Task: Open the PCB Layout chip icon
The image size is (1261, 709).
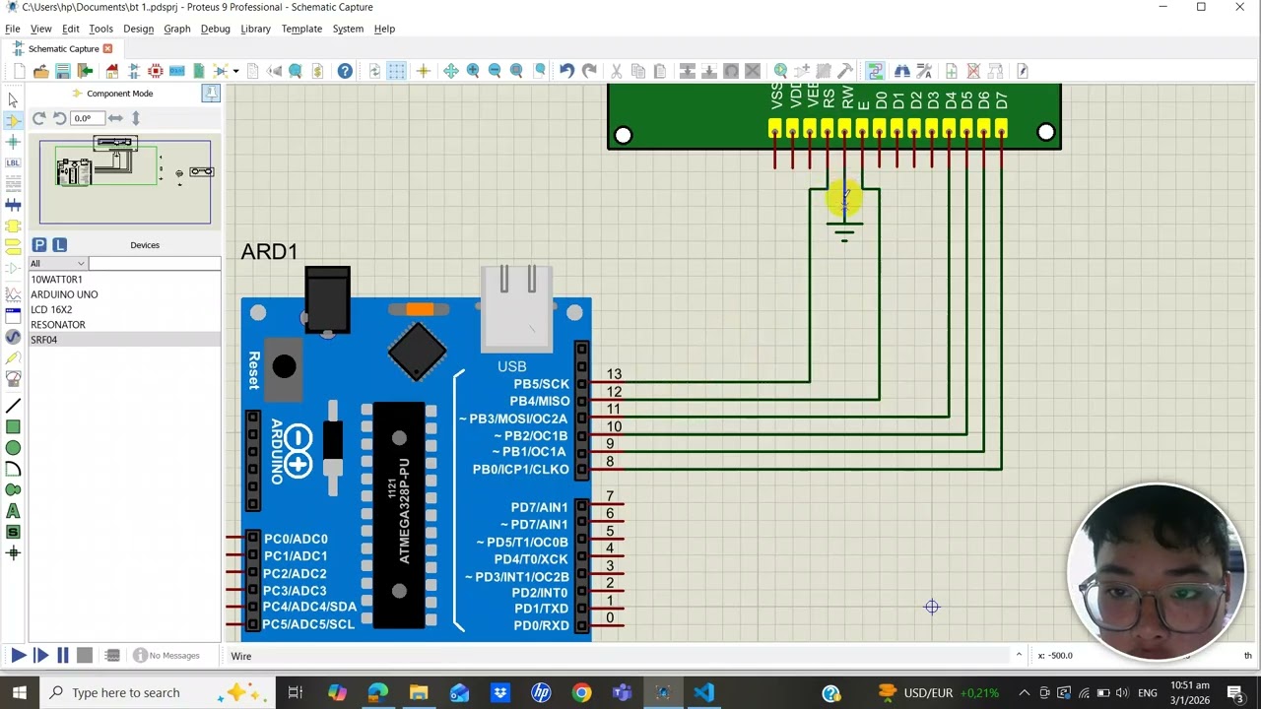Action: tap(156, 71)
